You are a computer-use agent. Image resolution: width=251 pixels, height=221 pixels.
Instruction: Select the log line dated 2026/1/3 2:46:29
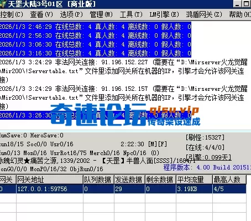[96, 27]
